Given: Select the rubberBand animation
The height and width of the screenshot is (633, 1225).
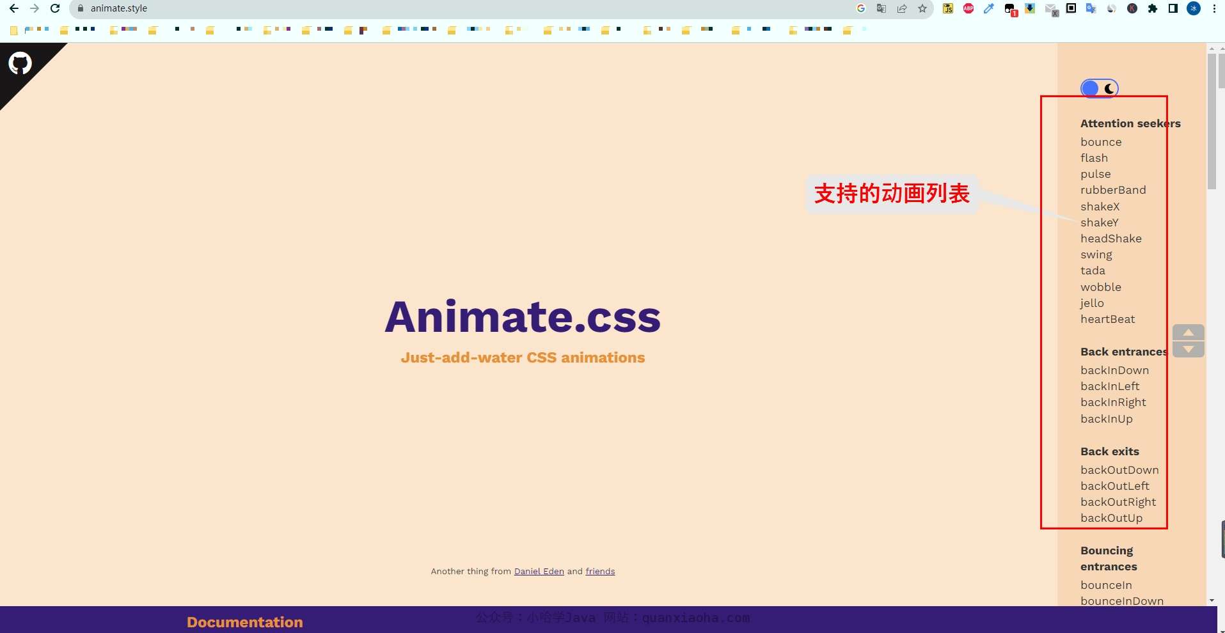Looking at the screenshot, I should pos(1113,190).
